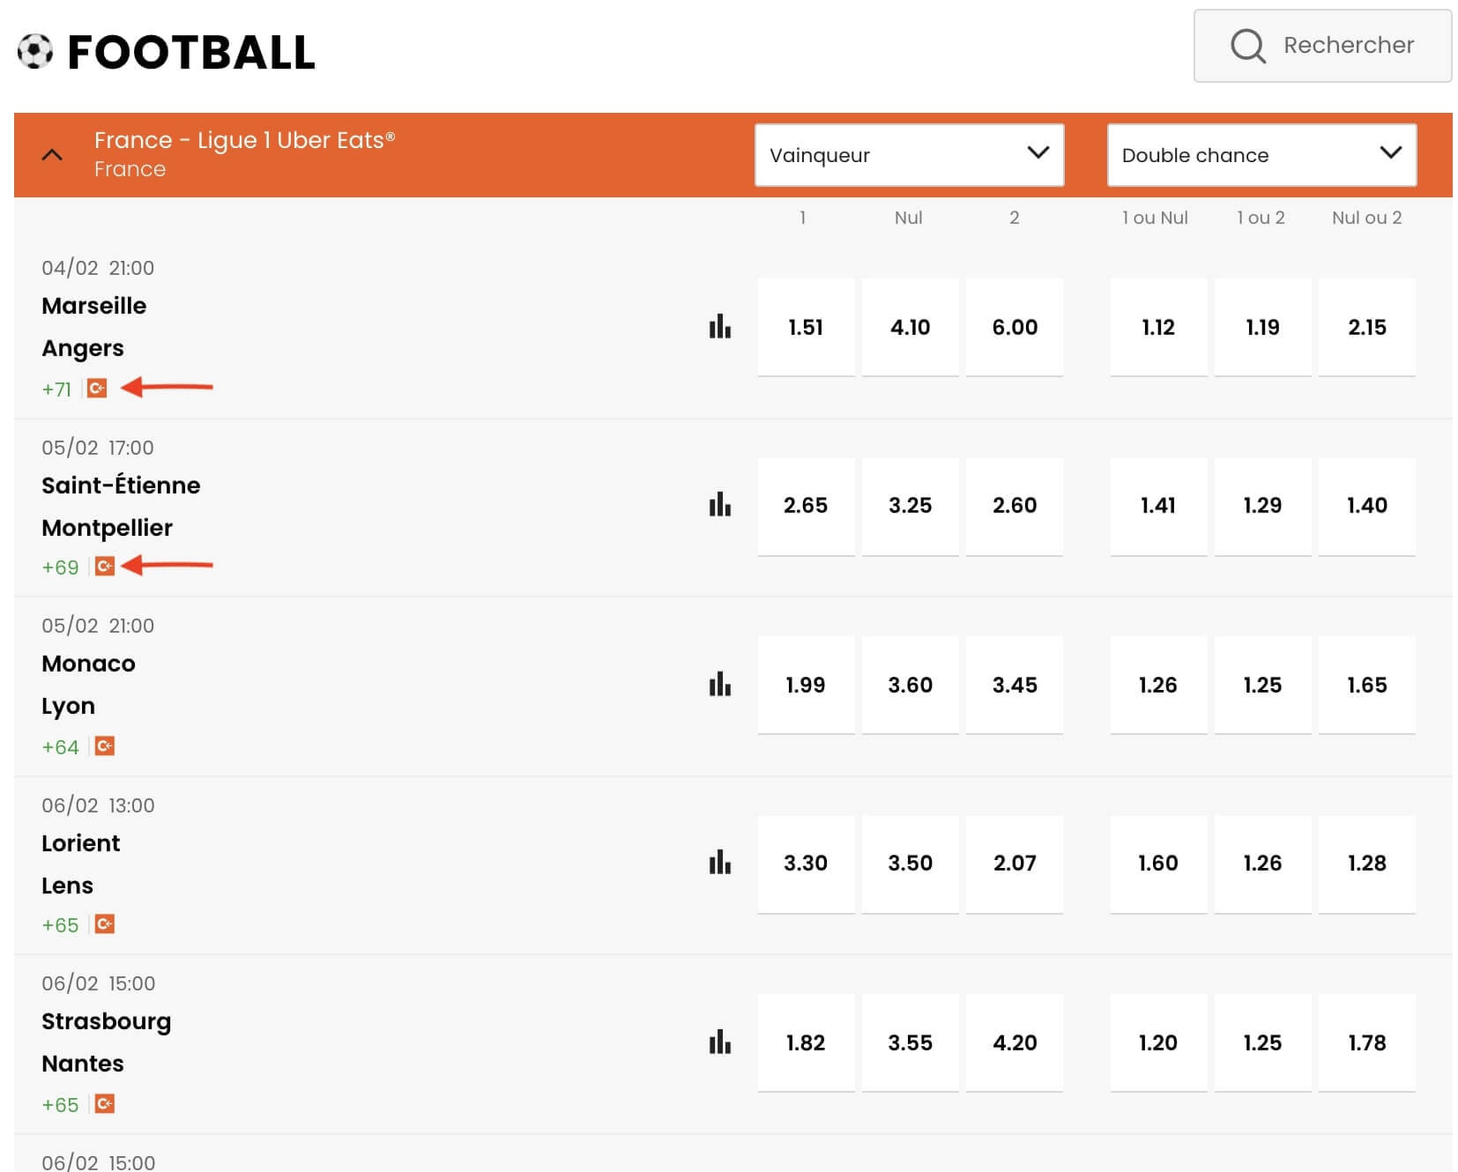Select double chance odds 1.28
This screenshot has width=1458, height=1172.
point(1367,864)
